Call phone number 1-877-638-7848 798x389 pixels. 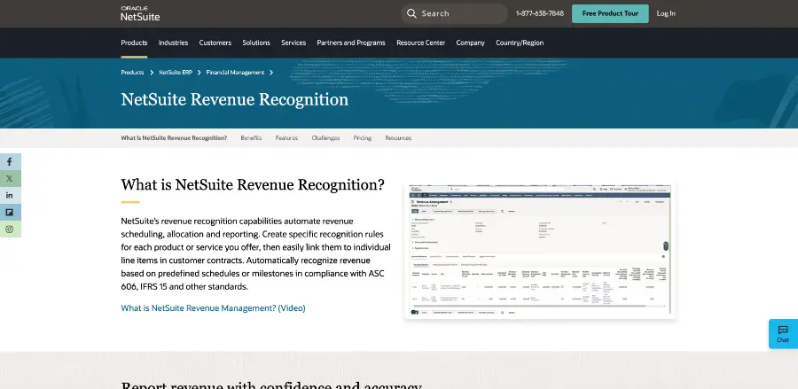point(539,13)
